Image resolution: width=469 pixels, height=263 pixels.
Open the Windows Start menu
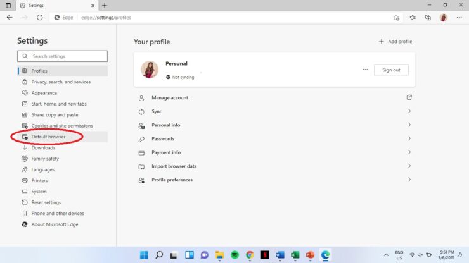pyautogui.click(x=144, y=255)
